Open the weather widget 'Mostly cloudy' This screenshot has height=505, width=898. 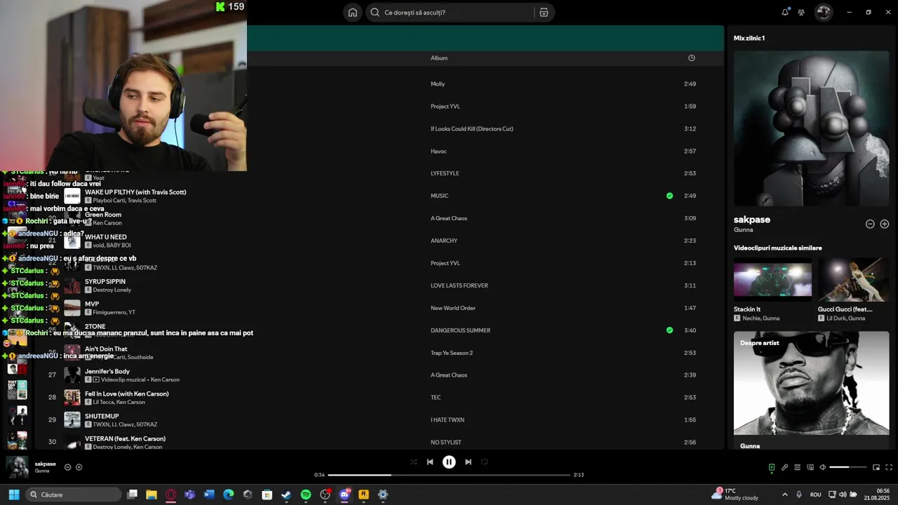coord(735,494)
